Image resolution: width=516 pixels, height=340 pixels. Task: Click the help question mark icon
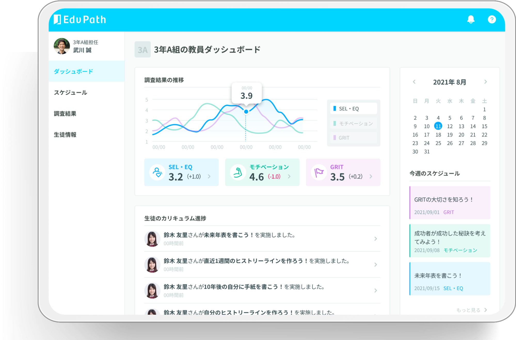click(491, 19)
